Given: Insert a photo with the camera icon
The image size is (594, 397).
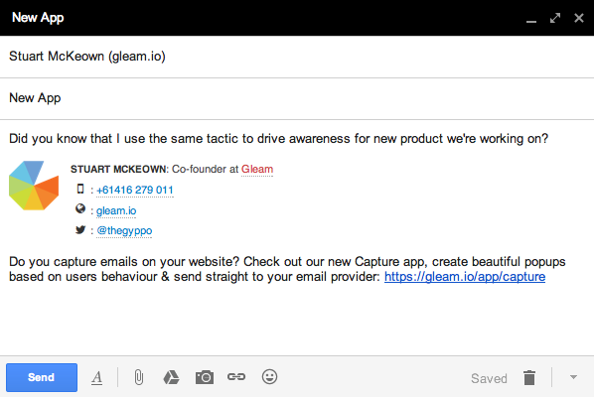Looking at the screenshot, I should (205, 377).
